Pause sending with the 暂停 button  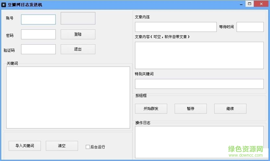click(x=191, y=109)
